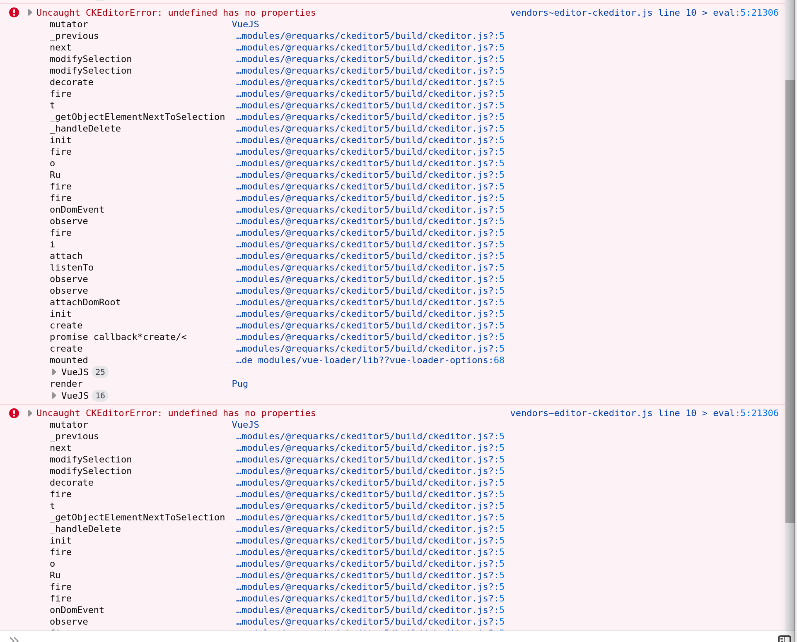Image resolution: width=797 pixels, height=642 pixels.
Task: Expand the VueJS 16 frames group
Action: click(54, 395)
